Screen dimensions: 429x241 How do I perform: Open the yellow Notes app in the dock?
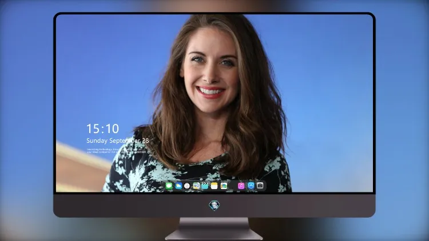coord(214,186)
